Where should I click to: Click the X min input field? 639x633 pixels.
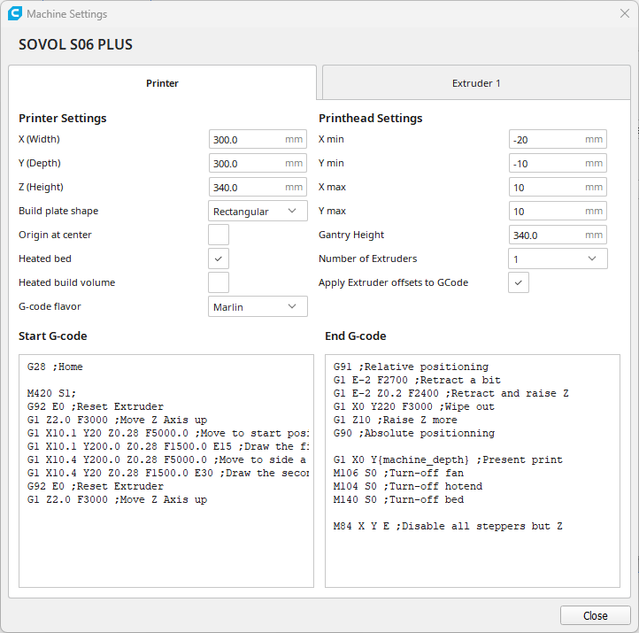coord(558,139)
